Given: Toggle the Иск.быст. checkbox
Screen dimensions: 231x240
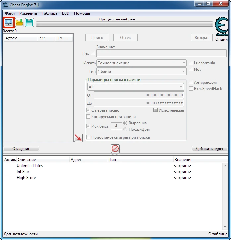Looking at the screenshot, I should [88, 126].
